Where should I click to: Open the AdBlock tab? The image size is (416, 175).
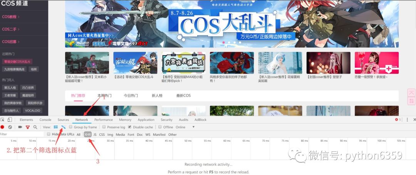click(200, 120)
